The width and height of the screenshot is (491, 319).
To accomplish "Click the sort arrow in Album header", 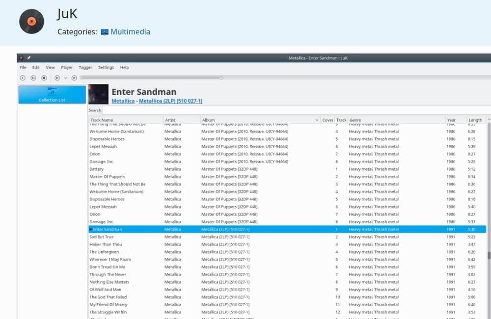I will 317,120.
